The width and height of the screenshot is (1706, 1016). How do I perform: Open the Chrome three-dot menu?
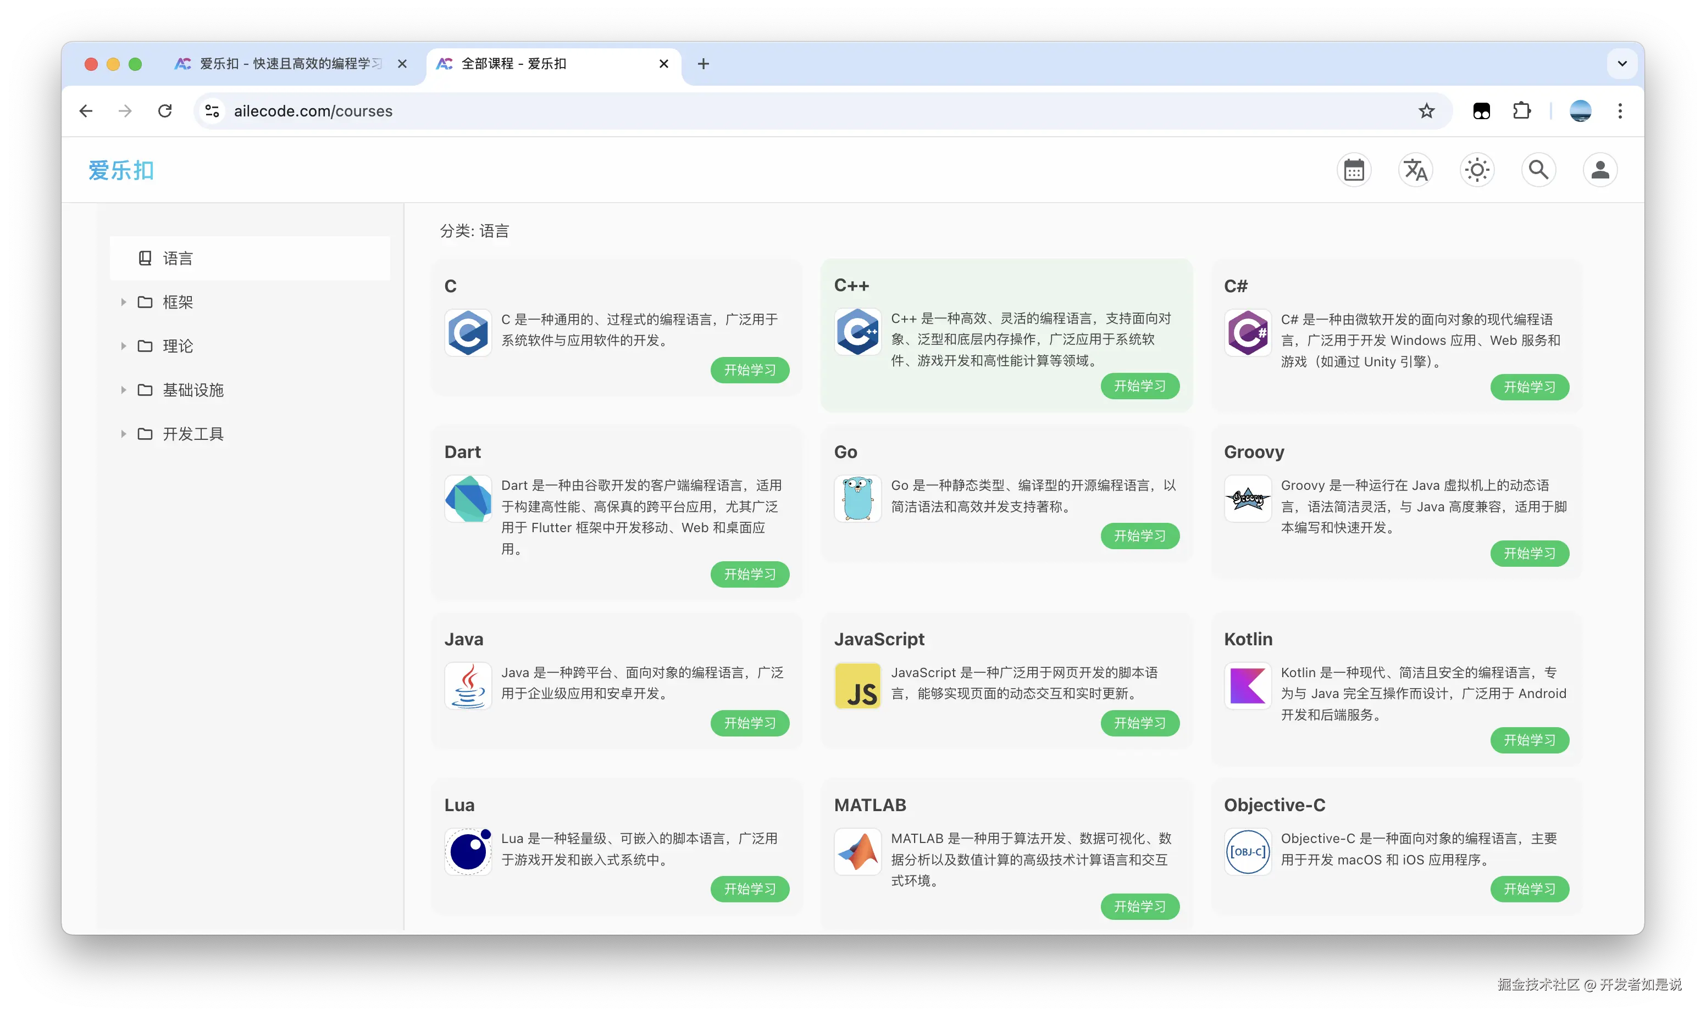1620,110
